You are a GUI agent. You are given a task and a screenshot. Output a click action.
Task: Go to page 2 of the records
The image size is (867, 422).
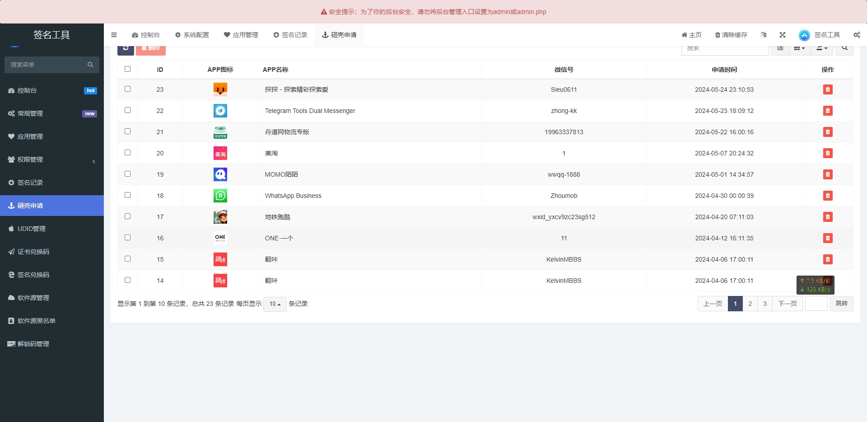tap(750, 304)
